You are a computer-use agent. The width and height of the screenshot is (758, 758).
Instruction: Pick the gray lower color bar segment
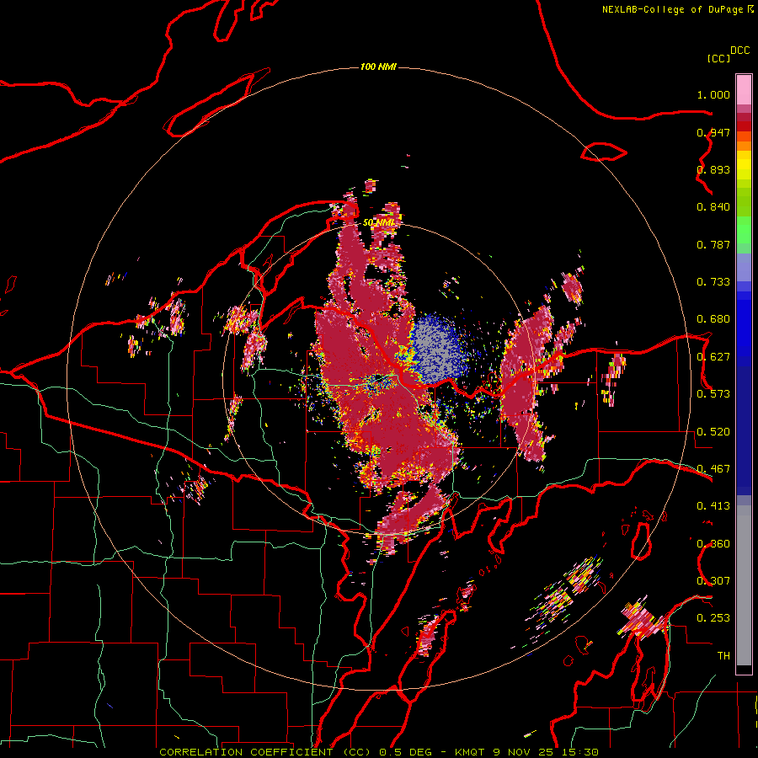click(744, 590)
